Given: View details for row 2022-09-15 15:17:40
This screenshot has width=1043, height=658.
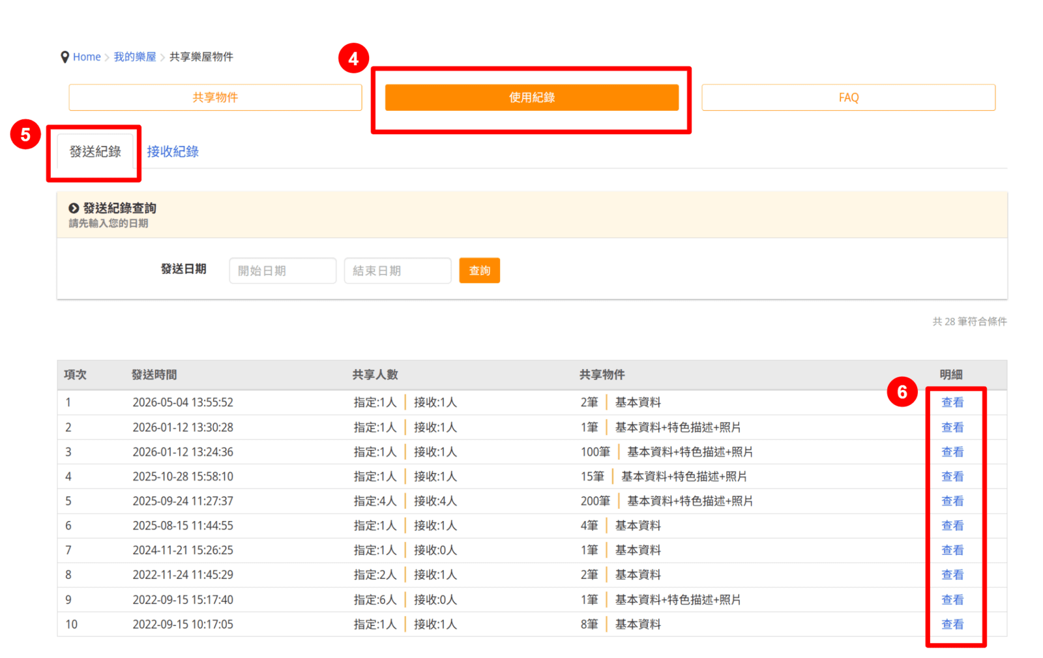Looking at the screenshot, I should tap(952, 599).
